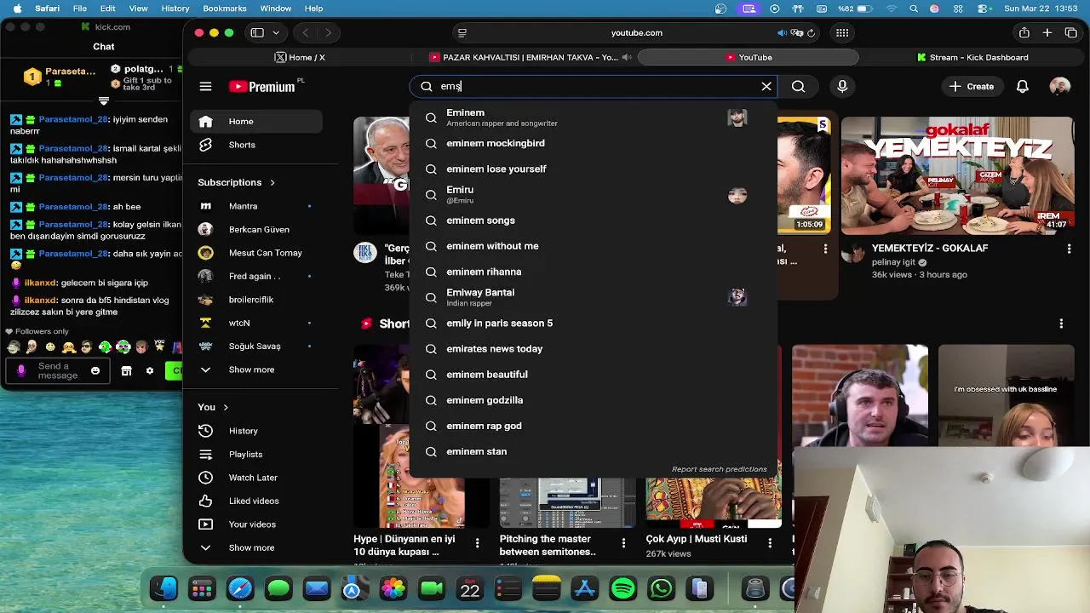1090x613 pixels.
Task: Choose emirates news today suggestion
Action: tap(594, 348)
